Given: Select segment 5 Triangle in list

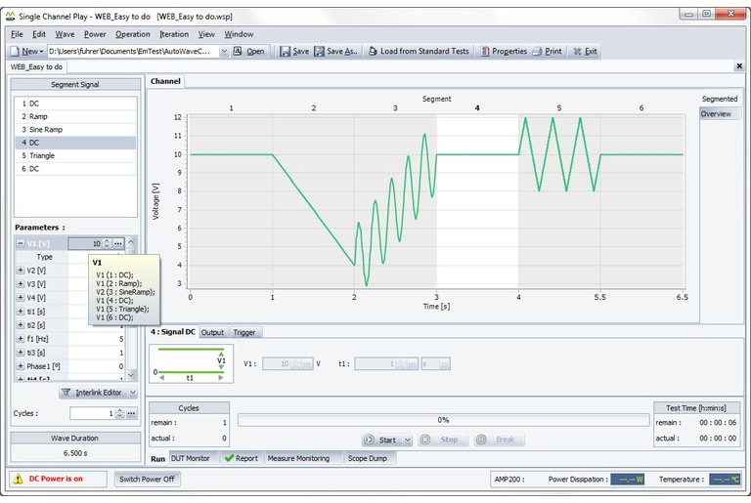Looking at the screenshot, I should [75, 155].
